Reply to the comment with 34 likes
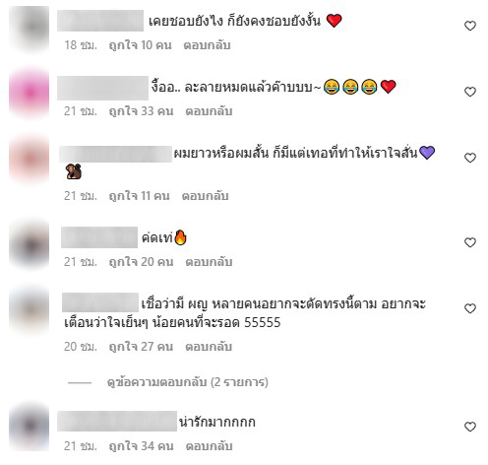The image size is (488, 465). pos(209,446)
